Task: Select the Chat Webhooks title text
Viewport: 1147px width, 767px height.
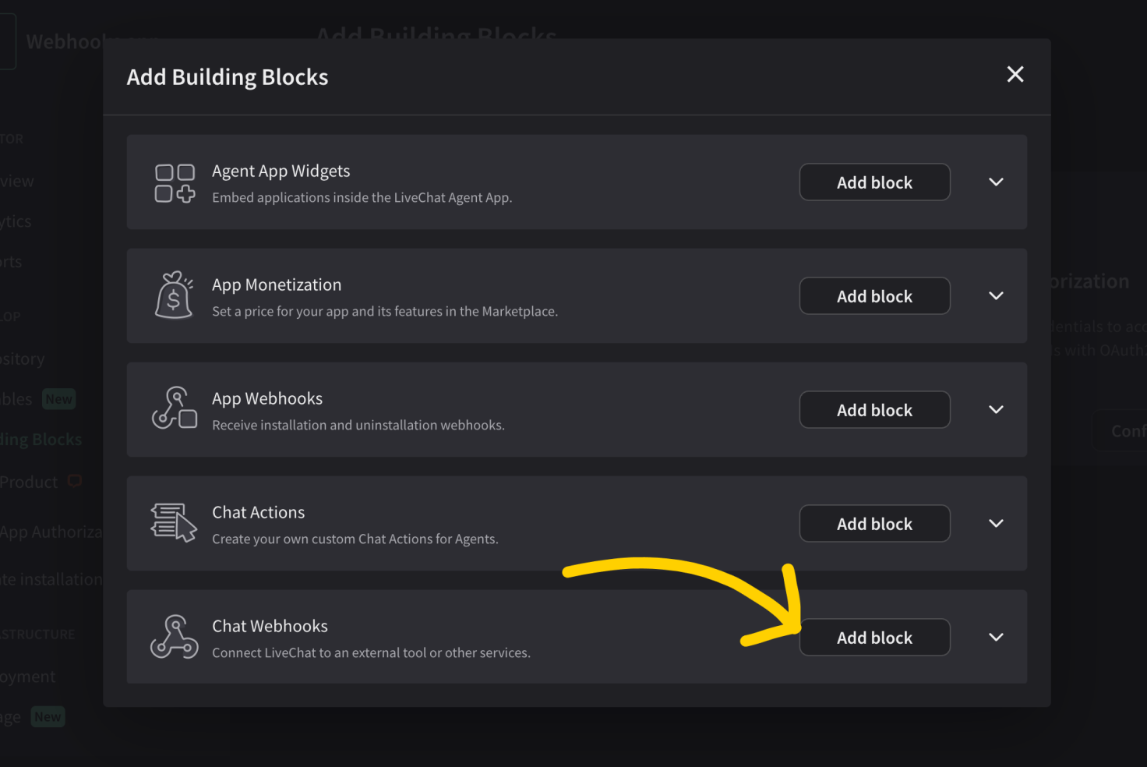Action: [x=270, y=626]
